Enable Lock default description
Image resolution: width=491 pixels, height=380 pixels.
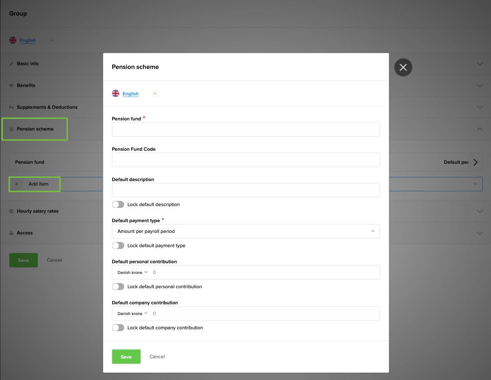118,204
